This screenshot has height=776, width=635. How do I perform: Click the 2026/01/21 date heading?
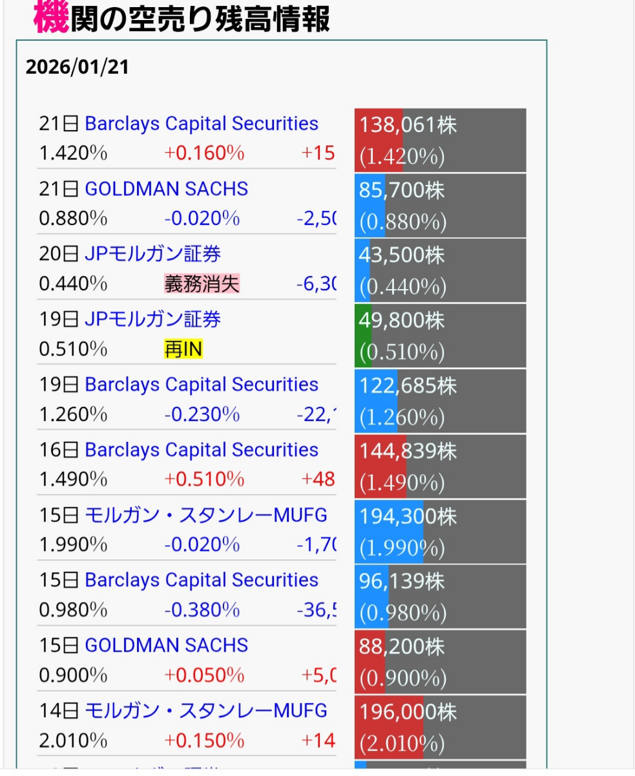pos(78,67)
